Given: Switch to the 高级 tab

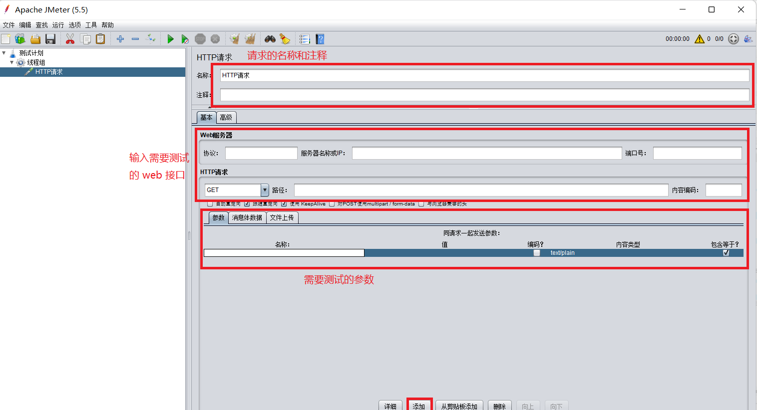Looking at the screenshot, I should [x=226, y=117].
